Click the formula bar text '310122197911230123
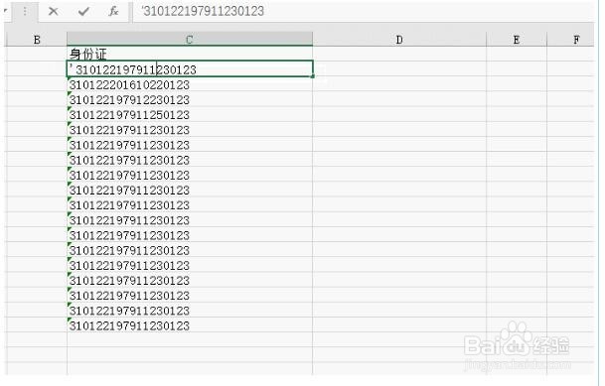Viewport: 605px width, 386px height. point(203,11)
